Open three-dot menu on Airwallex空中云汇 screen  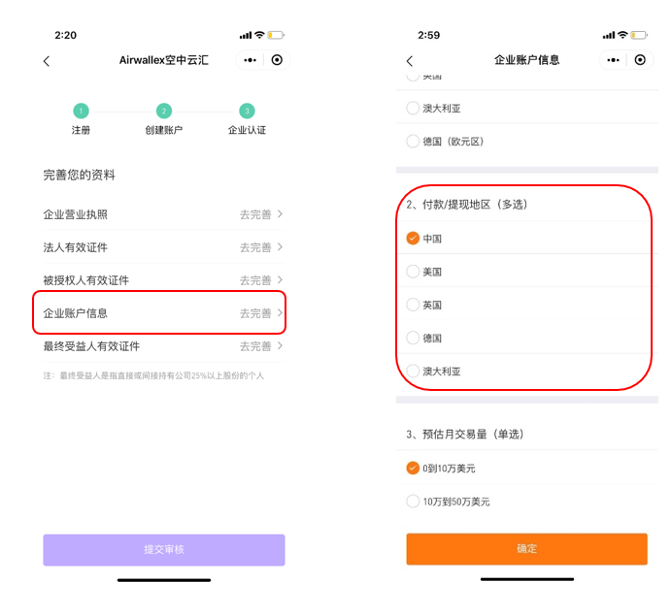(x=251, y=60)
